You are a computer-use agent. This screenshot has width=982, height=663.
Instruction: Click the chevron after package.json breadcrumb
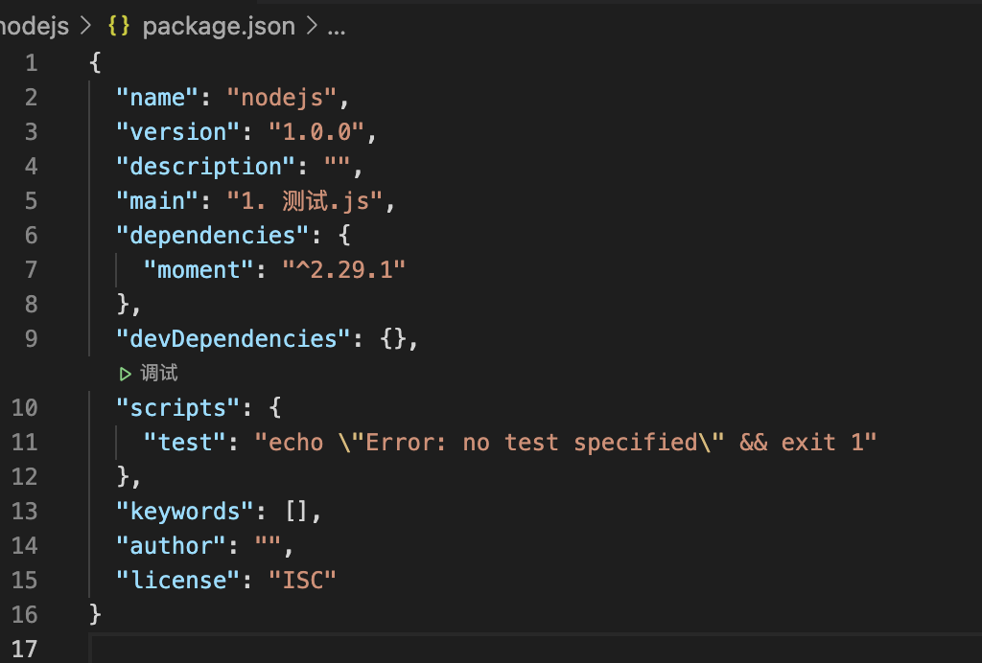[x=311, y=27]
